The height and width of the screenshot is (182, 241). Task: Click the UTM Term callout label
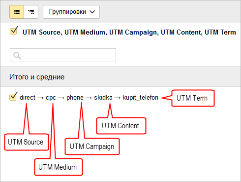(192, 98)
